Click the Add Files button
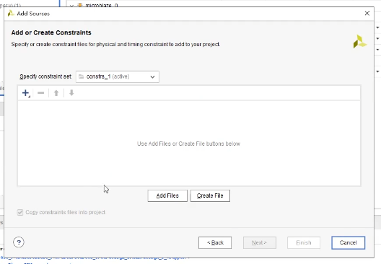The height and width of the screenshot is (264, 381). pyautogui.click(x=167, y=195)
